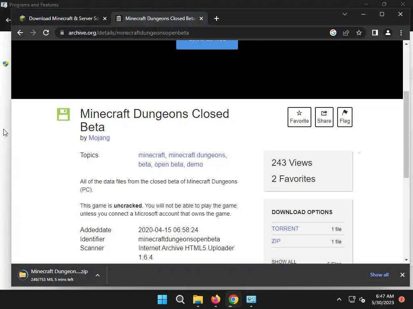
Task: Open the demo topic link
Action: (x=195, y=164)
